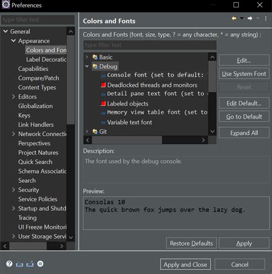Screen dimensions: 272x274
Task: Open the back history dropdown arrow
Action: click(242, 18)
